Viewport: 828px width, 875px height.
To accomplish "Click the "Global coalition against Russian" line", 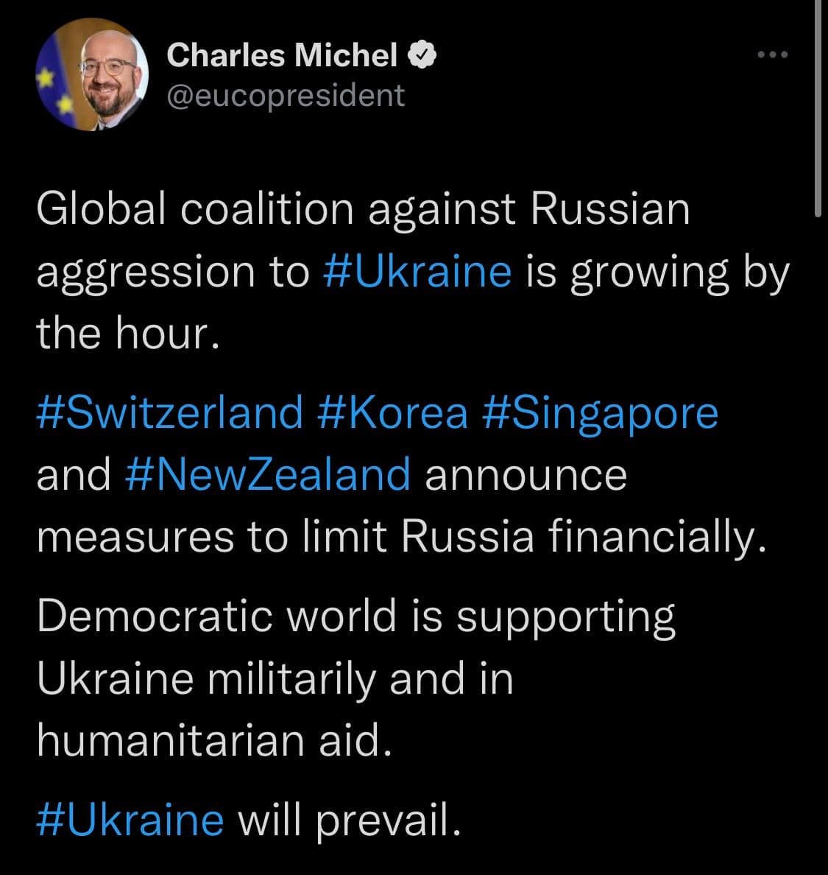I will (364, 209).
